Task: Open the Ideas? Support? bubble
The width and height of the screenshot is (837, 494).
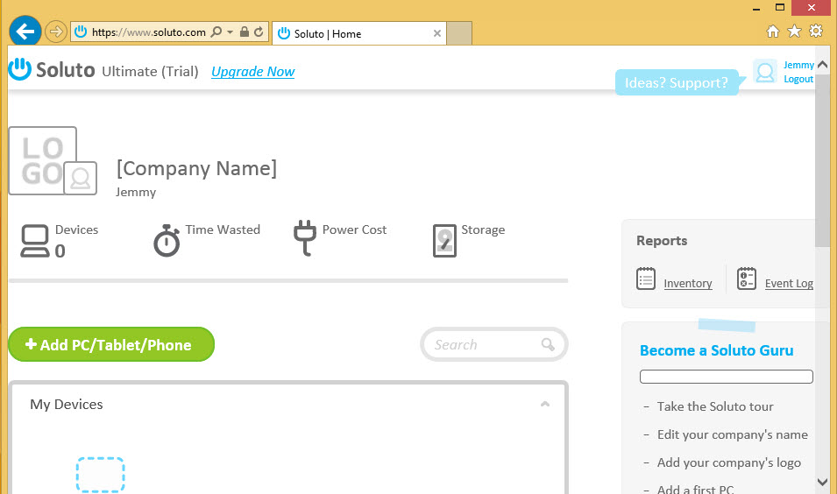Action: pos(677,82)
